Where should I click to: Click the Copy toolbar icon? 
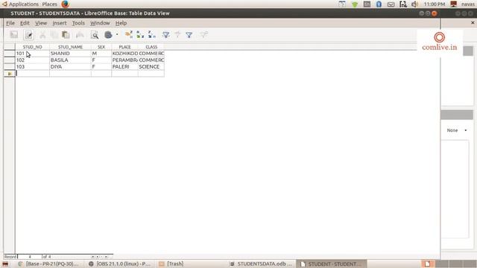point(54,35)
